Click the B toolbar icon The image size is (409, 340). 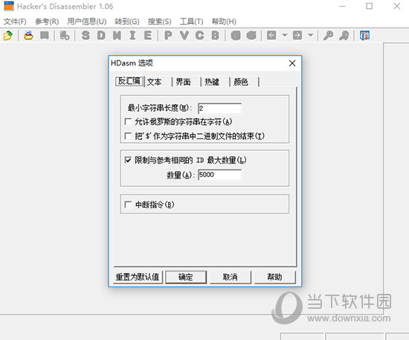[215, 35]
